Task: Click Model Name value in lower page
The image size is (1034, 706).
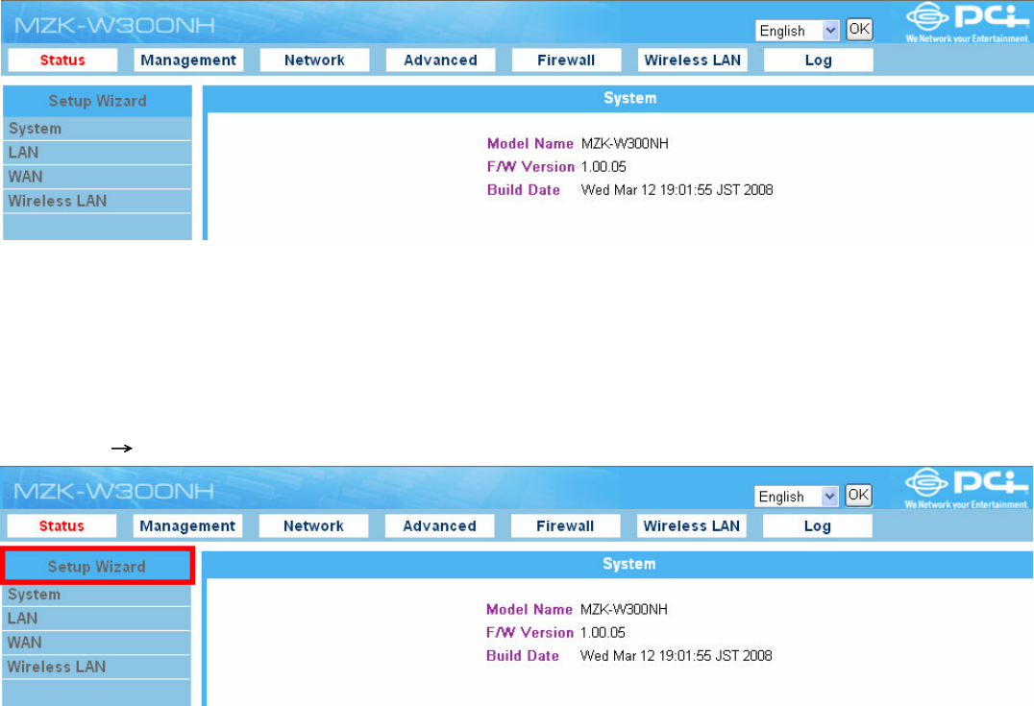Action: pyautogui.click(x=624, y=610)
